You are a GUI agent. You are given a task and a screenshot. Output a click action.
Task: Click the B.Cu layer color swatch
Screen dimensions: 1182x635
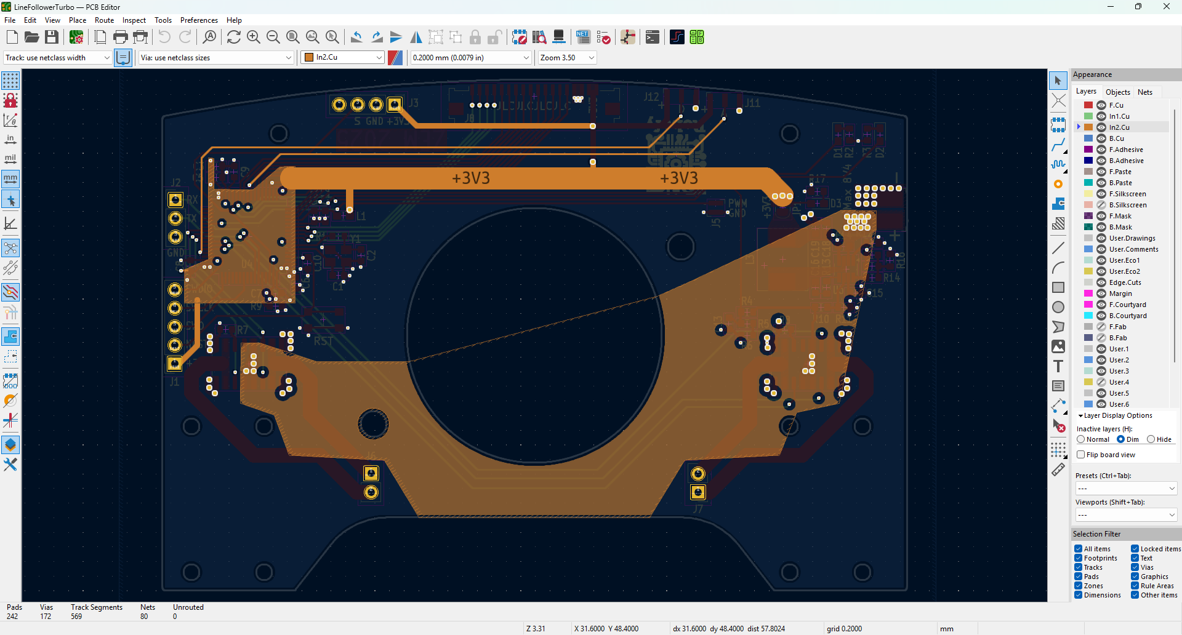tap(1088, 138)
